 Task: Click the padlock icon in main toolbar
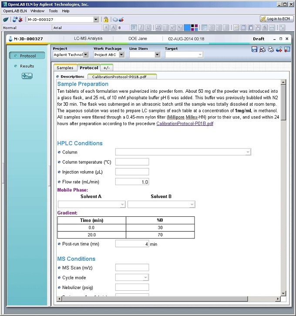pos(105,20)
